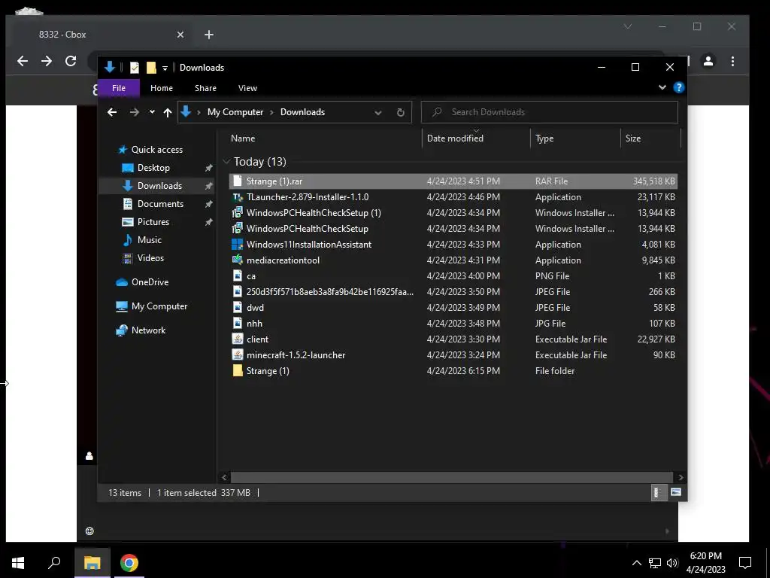Open the Explorer help question-mark icon
Screen dimensions: 770x578
coord(679,87)
